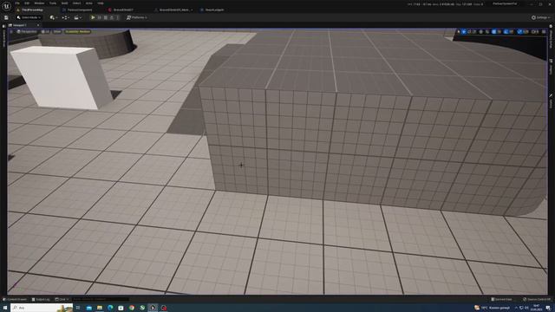Click the greyed-out Pause simulation button
This screenshot has width=555, height=312.
pyautogui.click(x=99, y=17)
